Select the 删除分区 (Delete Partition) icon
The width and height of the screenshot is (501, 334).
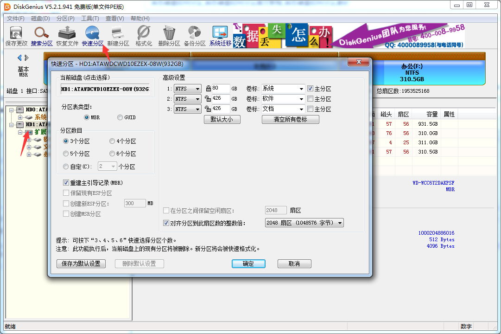tap(168, 36)
